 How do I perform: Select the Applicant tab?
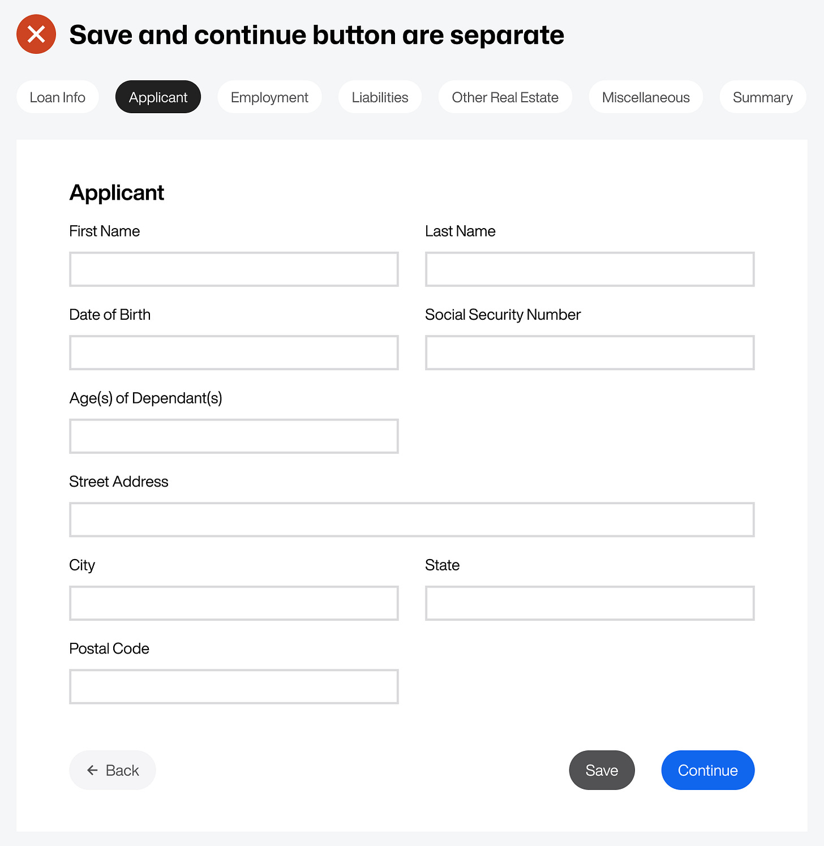coord(158,97)
